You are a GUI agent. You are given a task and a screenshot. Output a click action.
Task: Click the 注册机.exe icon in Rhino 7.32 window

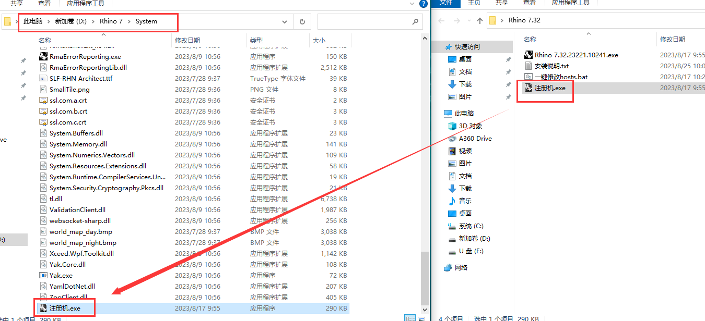pyautogui.click(x=528, y=88)
